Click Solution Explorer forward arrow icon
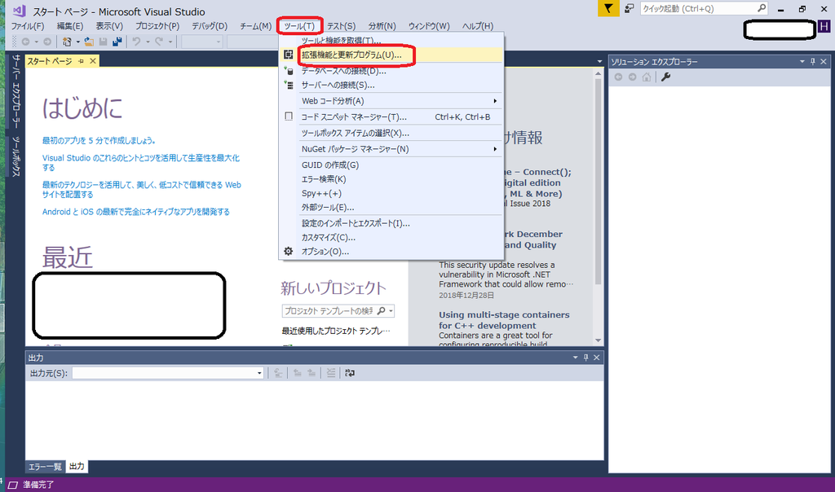This screenshot has width=835, height=492. click(632, 77)
